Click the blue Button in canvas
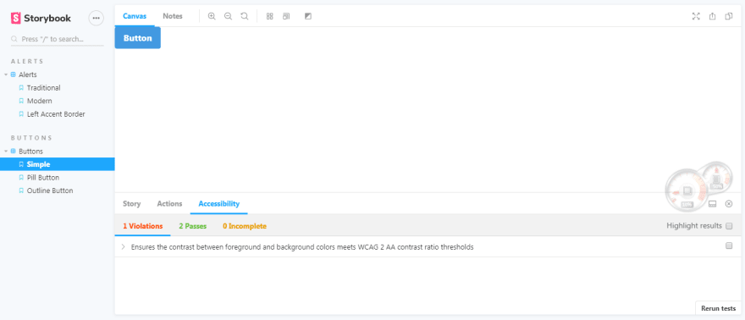745x320 pixels. pyautogui.click(x=138, y=38)
